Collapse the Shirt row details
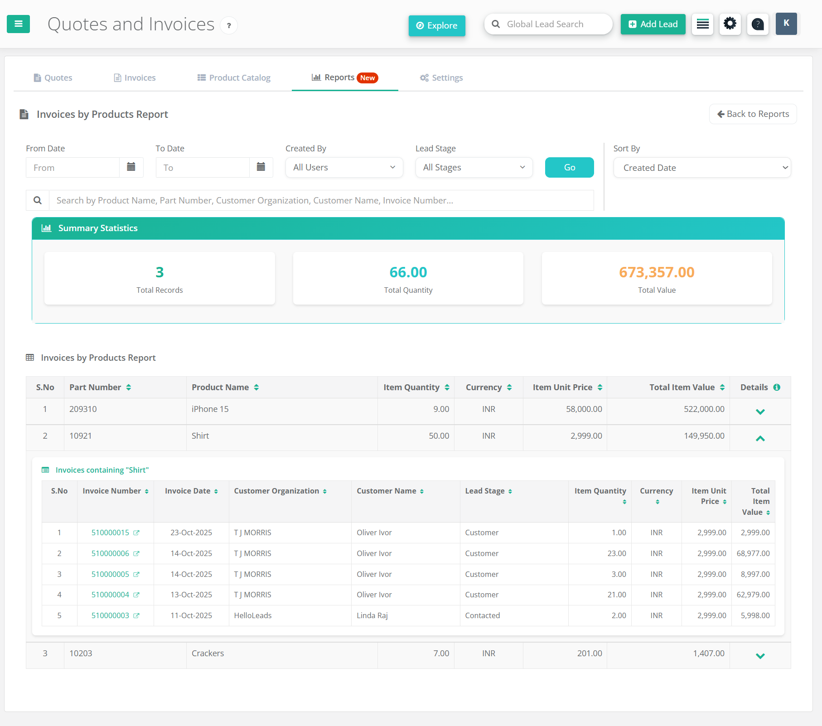This screenshot has height=726, width=822. (x=761, y=438)
